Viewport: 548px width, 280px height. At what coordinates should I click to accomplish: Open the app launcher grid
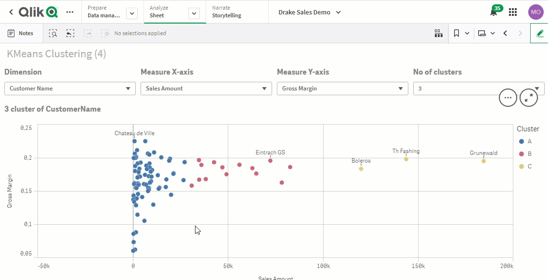pos(513,12)
